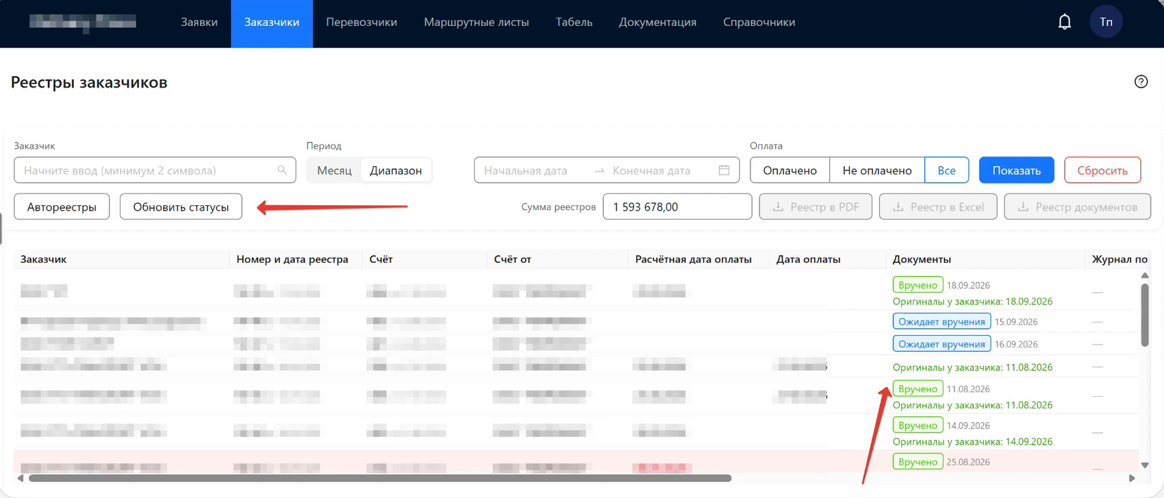Select the Диапазон period option
Viewport: 1164px width, 498px height.
[396, 170]
